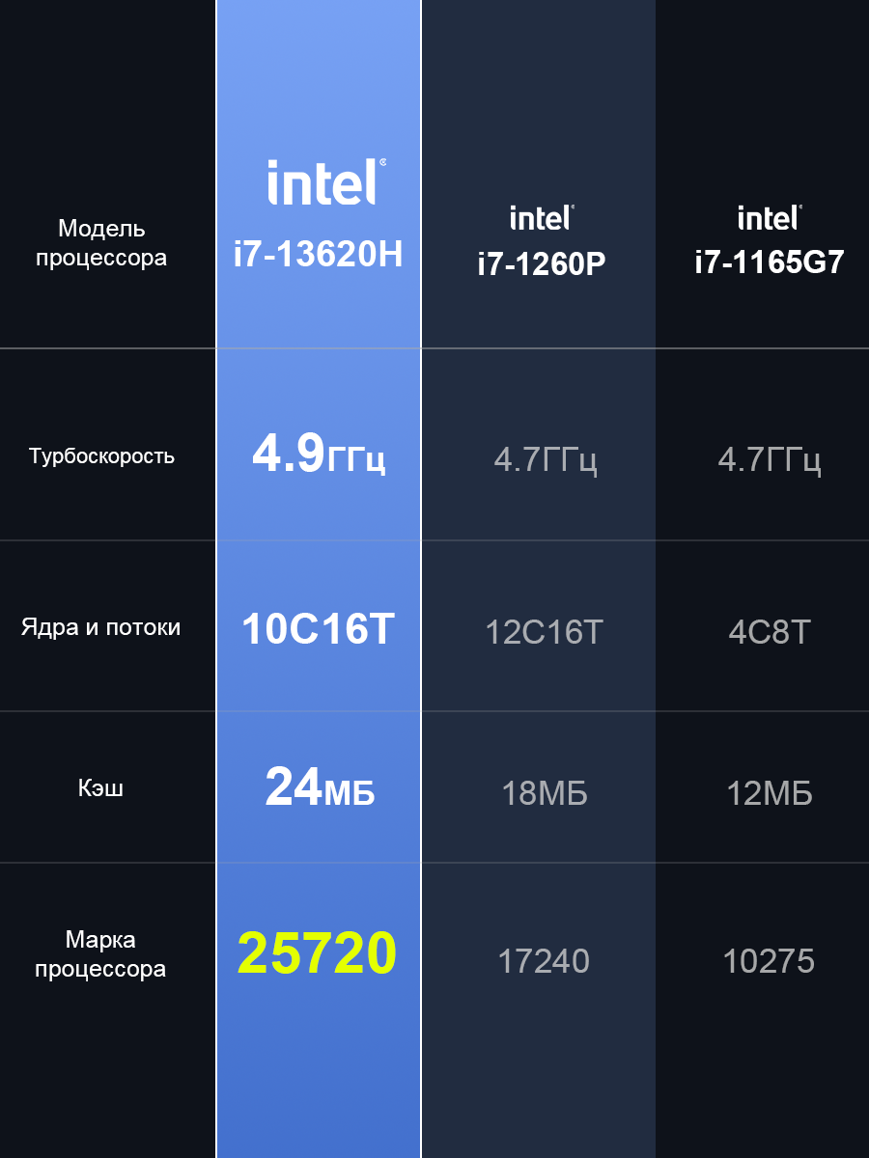Click the 12C16T cores value
The image size is (869, 1158).
pos(544,633)
